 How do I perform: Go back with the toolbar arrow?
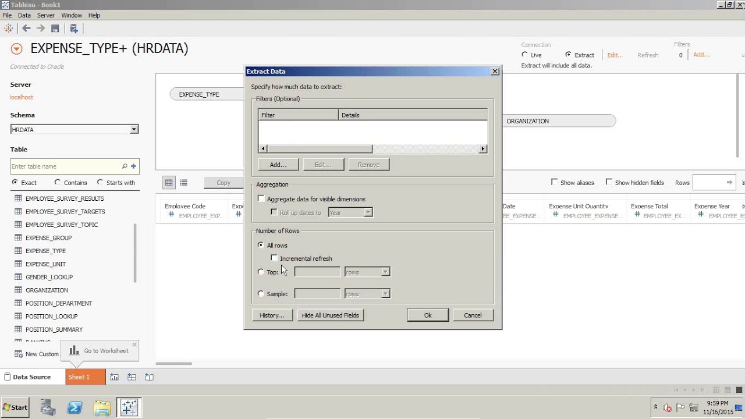pyautogui.click(x=26, y=28)
